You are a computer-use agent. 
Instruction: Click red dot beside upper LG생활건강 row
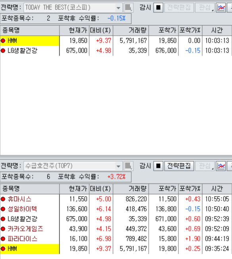pyautogui.click(x=3, y=50)
